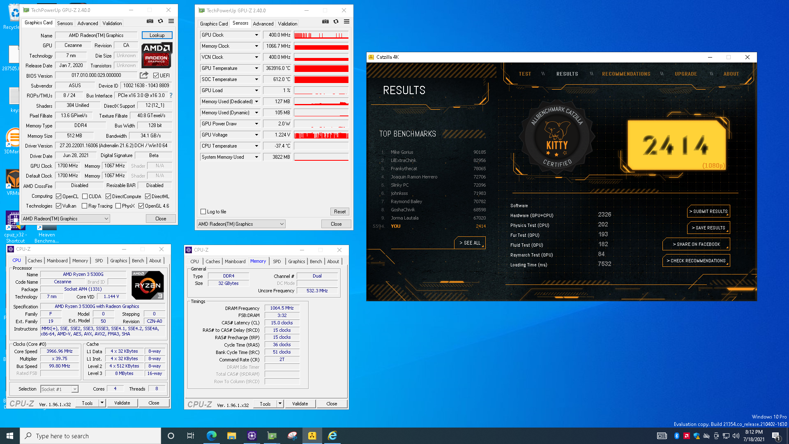Expand the GPU Load sensor dropdown
This screenshot has height=444, width=789.
click(x=256, y=90)
